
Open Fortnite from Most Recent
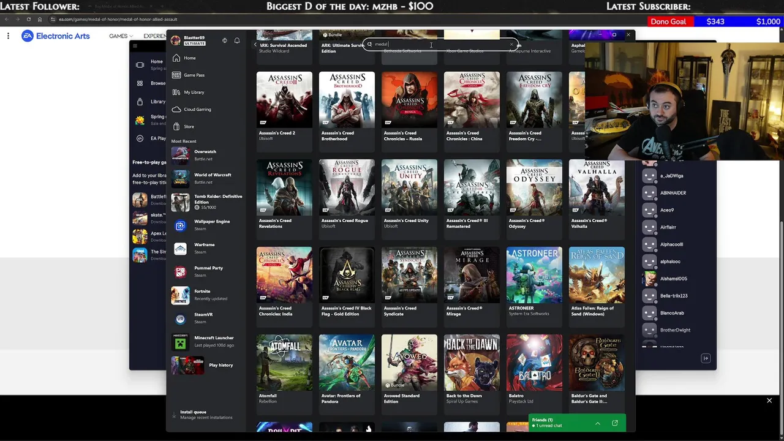pos(207,295)
